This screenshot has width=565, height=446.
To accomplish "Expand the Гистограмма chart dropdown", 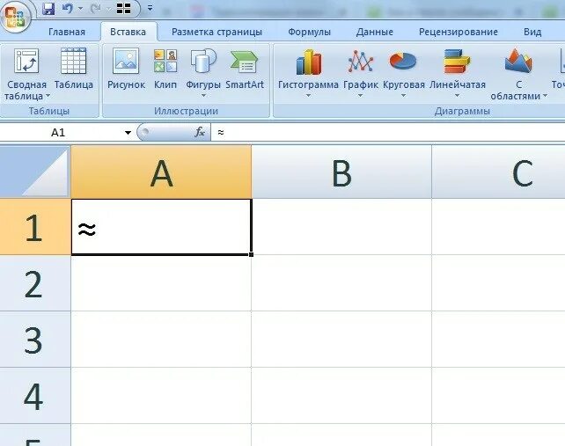I will pyautogui.click(x=308, y=74).
